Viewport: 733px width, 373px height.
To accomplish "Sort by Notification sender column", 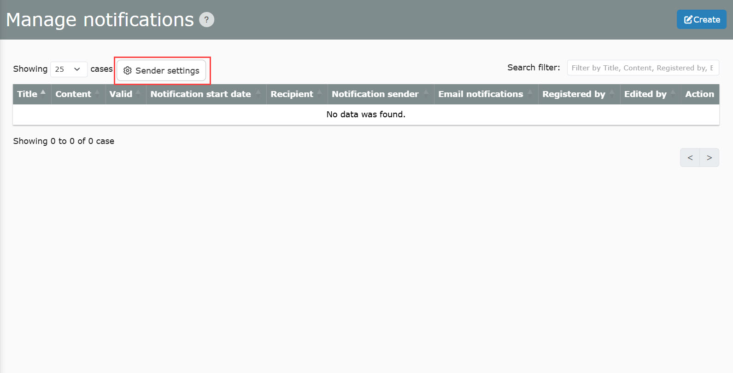I will 375,94.
